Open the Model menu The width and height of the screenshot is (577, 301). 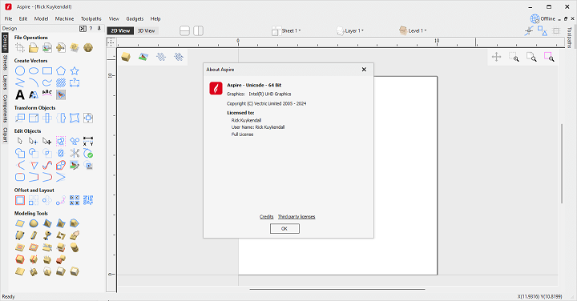click(41, 18)
